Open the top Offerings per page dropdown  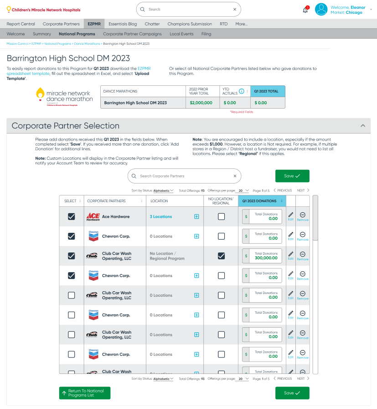[243, 191]
